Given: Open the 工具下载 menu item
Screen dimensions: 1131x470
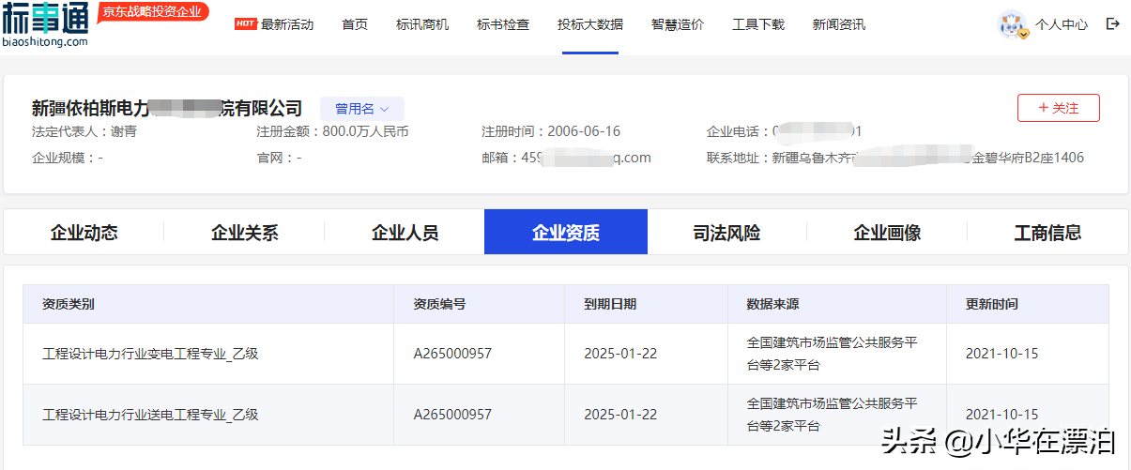Looking at the screenshot, I should click(758, 24).
